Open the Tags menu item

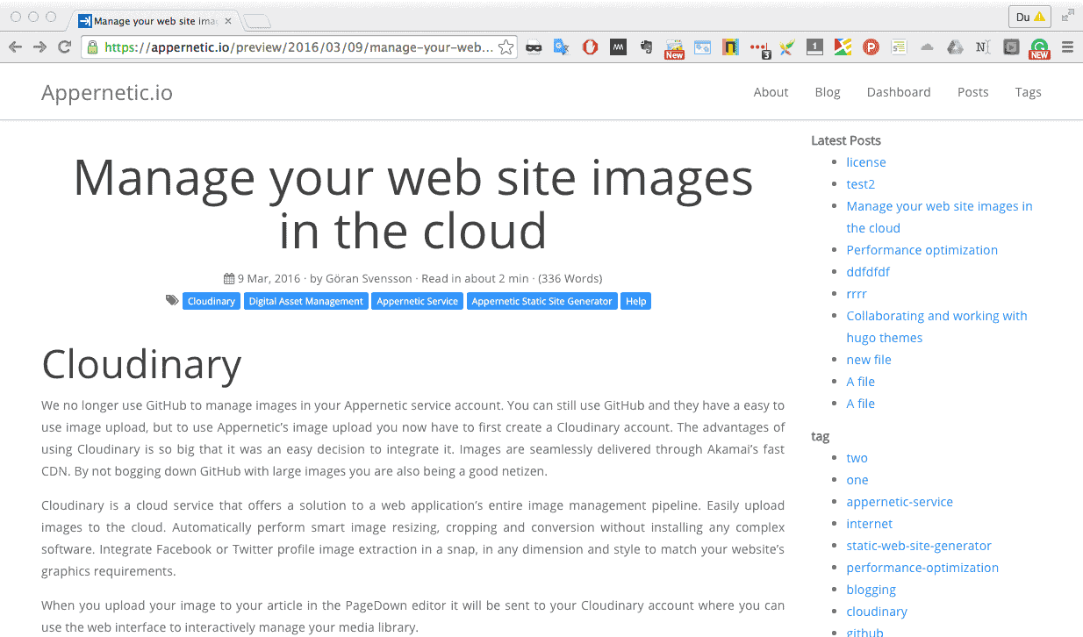(1028, 92)
